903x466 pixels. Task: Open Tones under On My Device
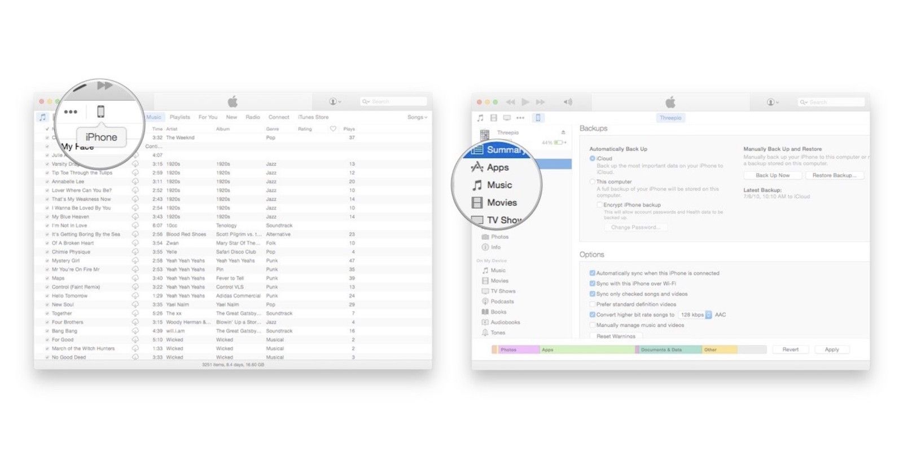click(x=493, y=332)
